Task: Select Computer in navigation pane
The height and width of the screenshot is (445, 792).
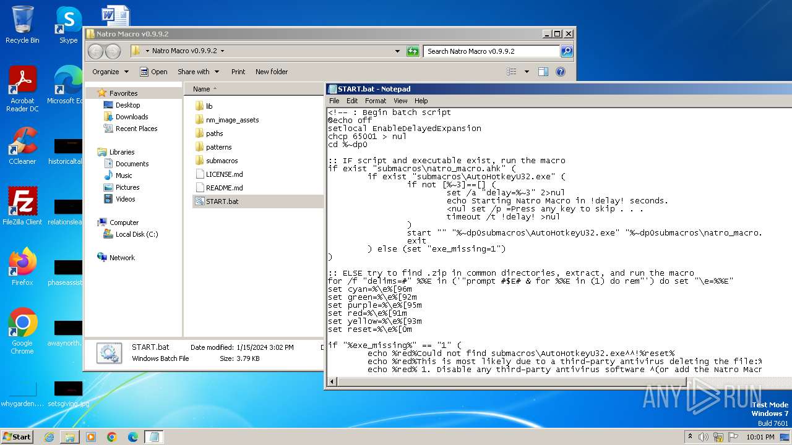Action: point(124,222)
